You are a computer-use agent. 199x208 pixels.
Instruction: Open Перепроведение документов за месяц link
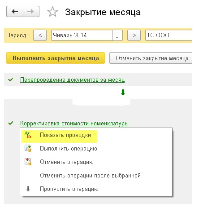point(72,80)
